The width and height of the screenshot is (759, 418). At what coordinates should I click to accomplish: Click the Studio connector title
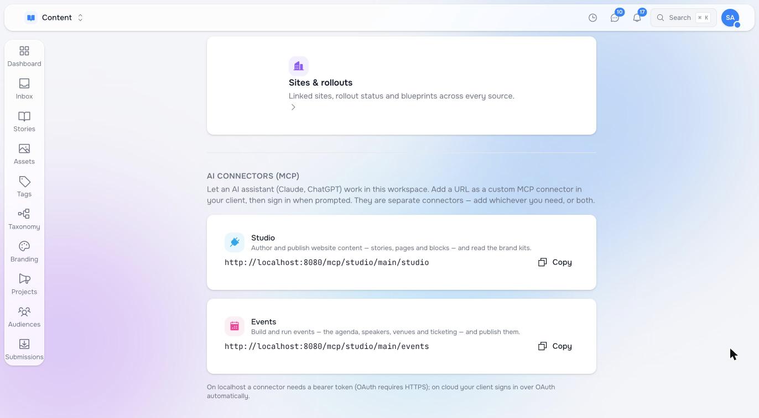tap(263, 238)
